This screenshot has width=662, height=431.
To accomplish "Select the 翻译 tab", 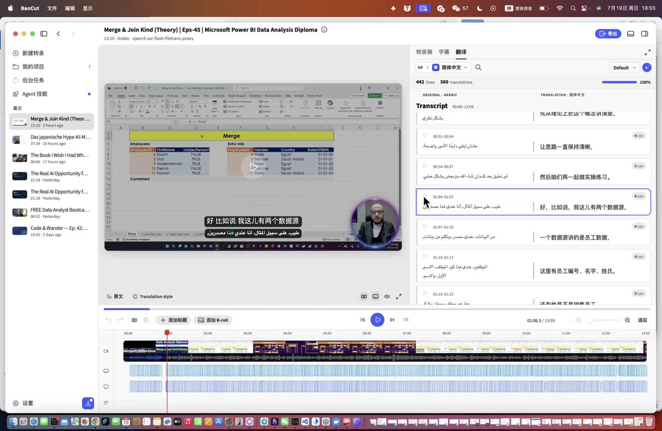I will click(x=461, y=52).
